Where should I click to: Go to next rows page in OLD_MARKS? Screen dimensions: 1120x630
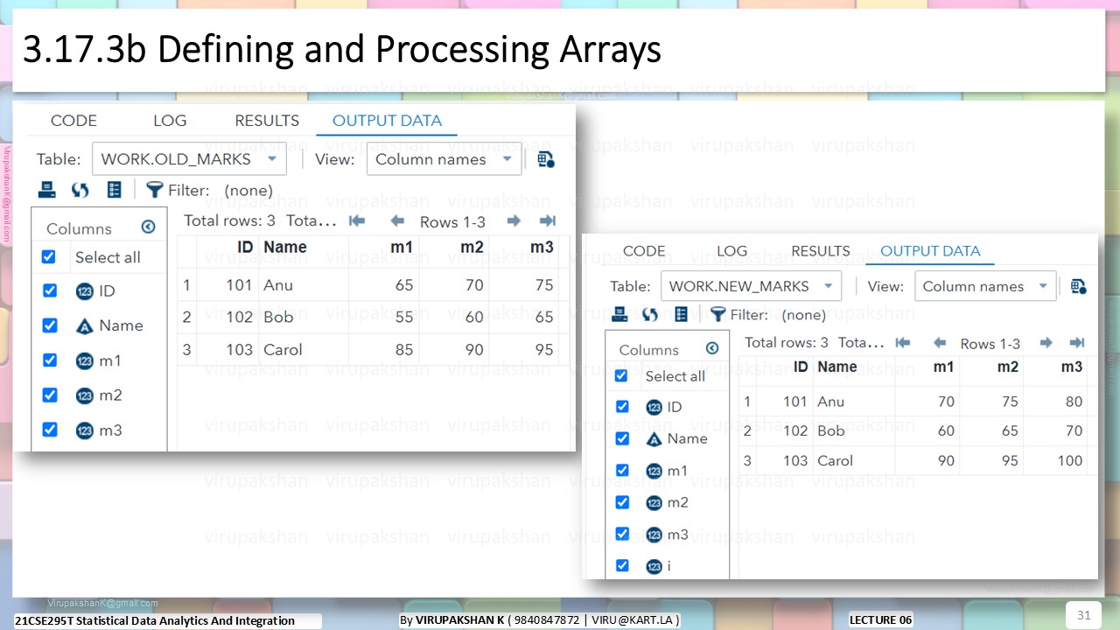click(x=514, y=221)
